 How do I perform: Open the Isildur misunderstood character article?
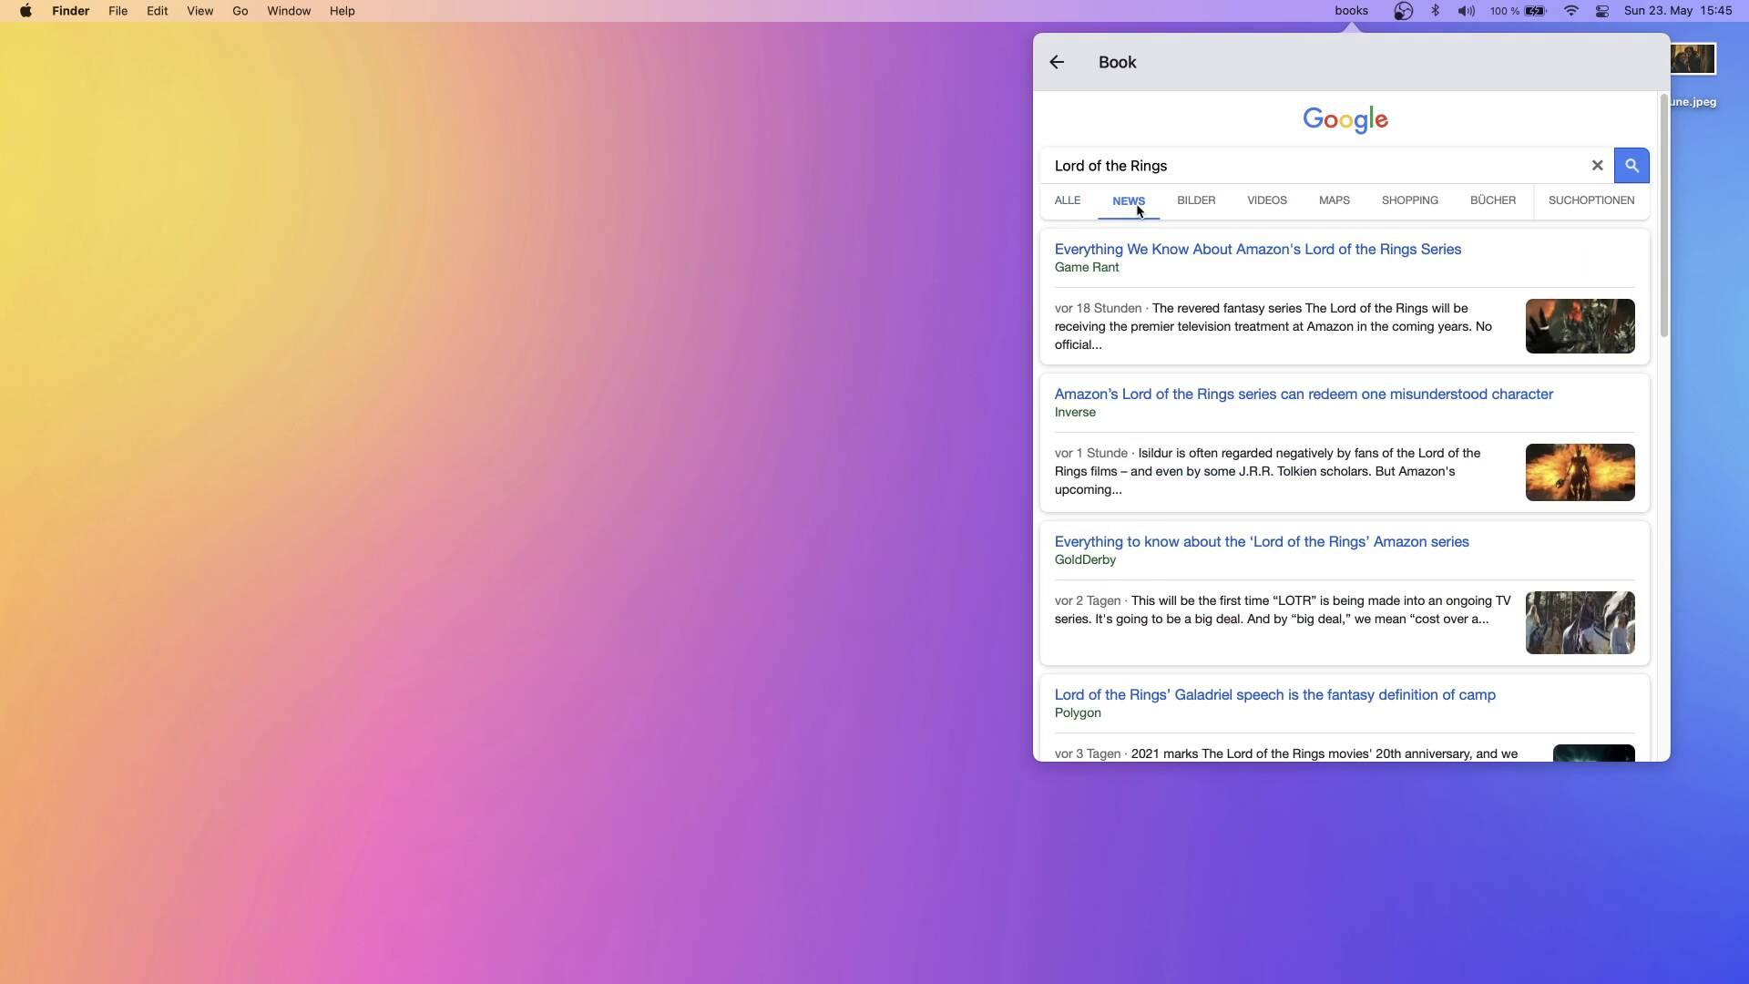[x=1304, y=395]
